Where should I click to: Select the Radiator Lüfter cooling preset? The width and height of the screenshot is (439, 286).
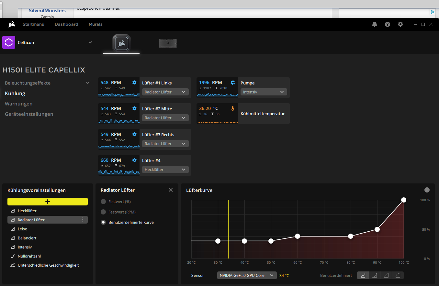pyautogui.click(x=48, y=220)
